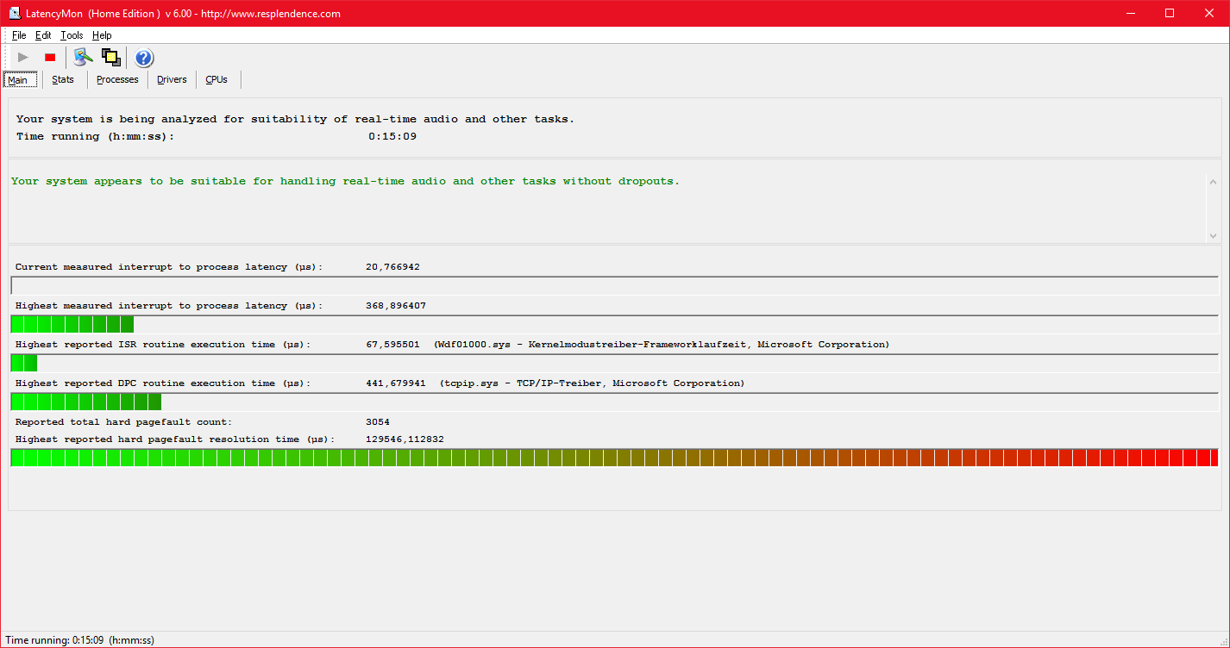Stop monitoring with the red square button
This screenshot has width=1230, height=648.
coord(50,58)
